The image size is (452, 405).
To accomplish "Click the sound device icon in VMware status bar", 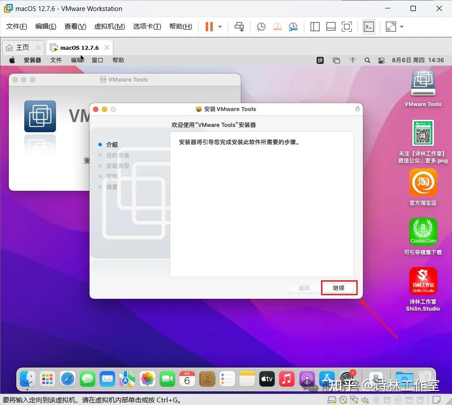I will pos(365,400).
